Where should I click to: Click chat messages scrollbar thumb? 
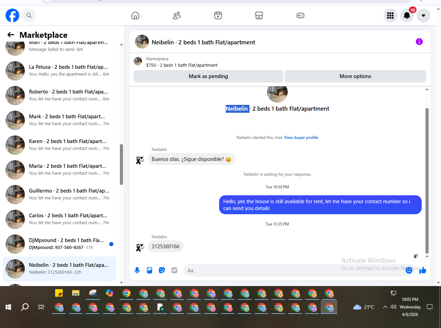(427, 181)
